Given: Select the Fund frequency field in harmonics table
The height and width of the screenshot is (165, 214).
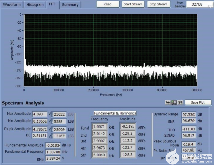Looking at the screenshot, I should click(x=100, y=126).
